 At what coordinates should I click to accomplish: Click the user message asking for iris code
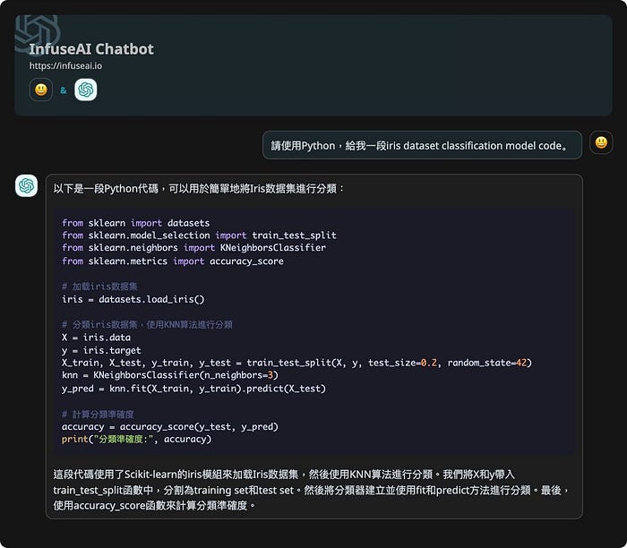coord(422,145)
